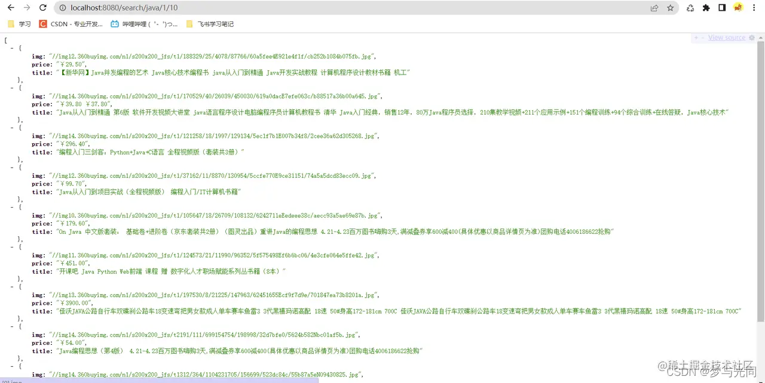
Task: Select the price value "￥29.50"
Action: coord(71,64)
